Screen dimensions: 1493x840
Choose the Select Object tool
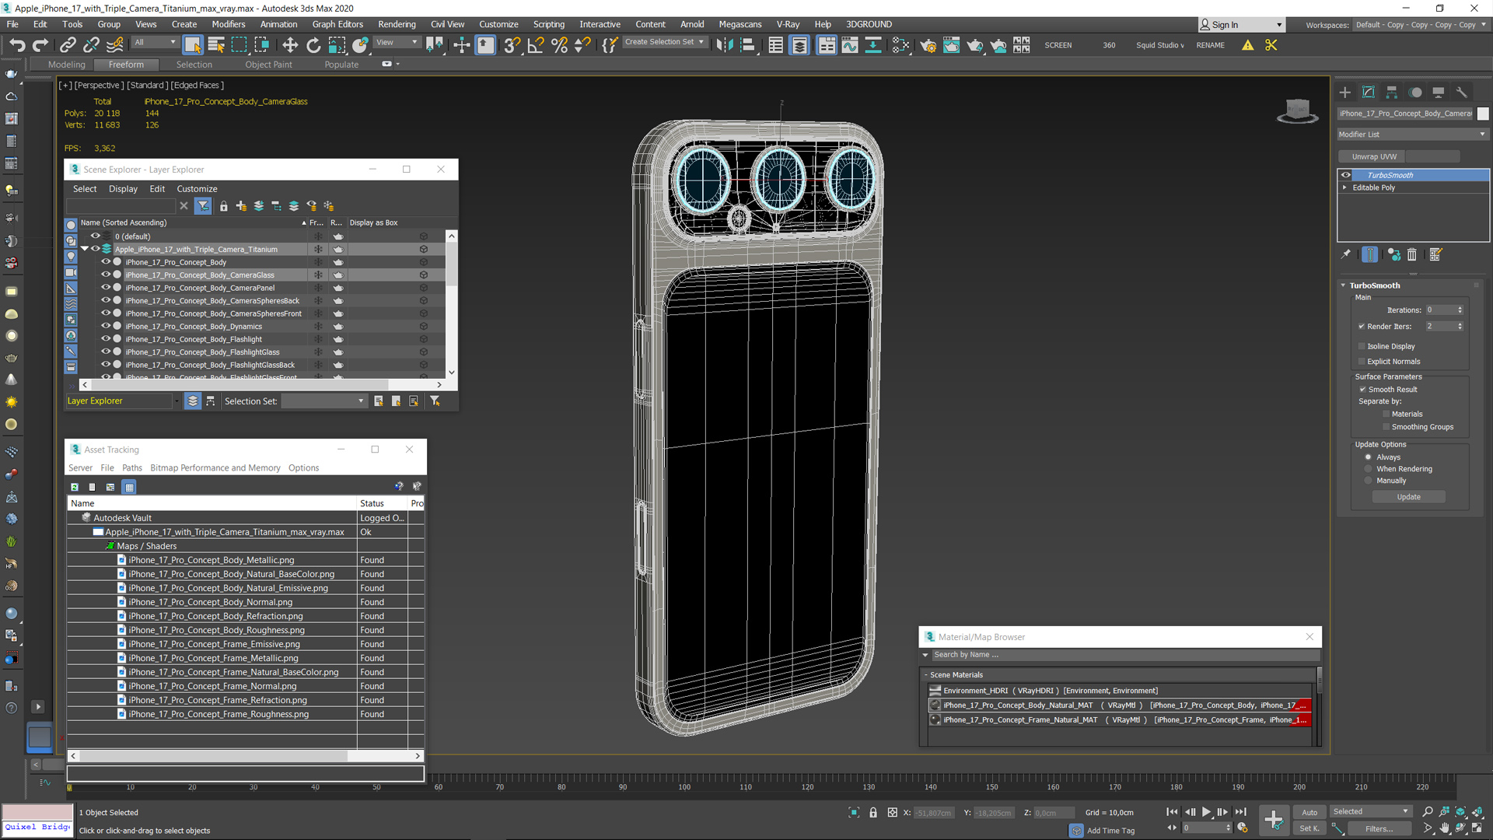(193, 45)
